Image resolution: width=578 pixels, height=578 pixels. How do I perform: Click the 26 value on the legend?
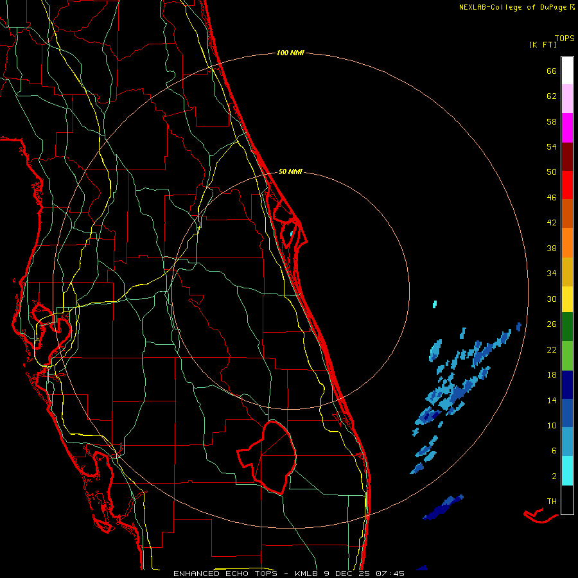click(x=552, y=324)
